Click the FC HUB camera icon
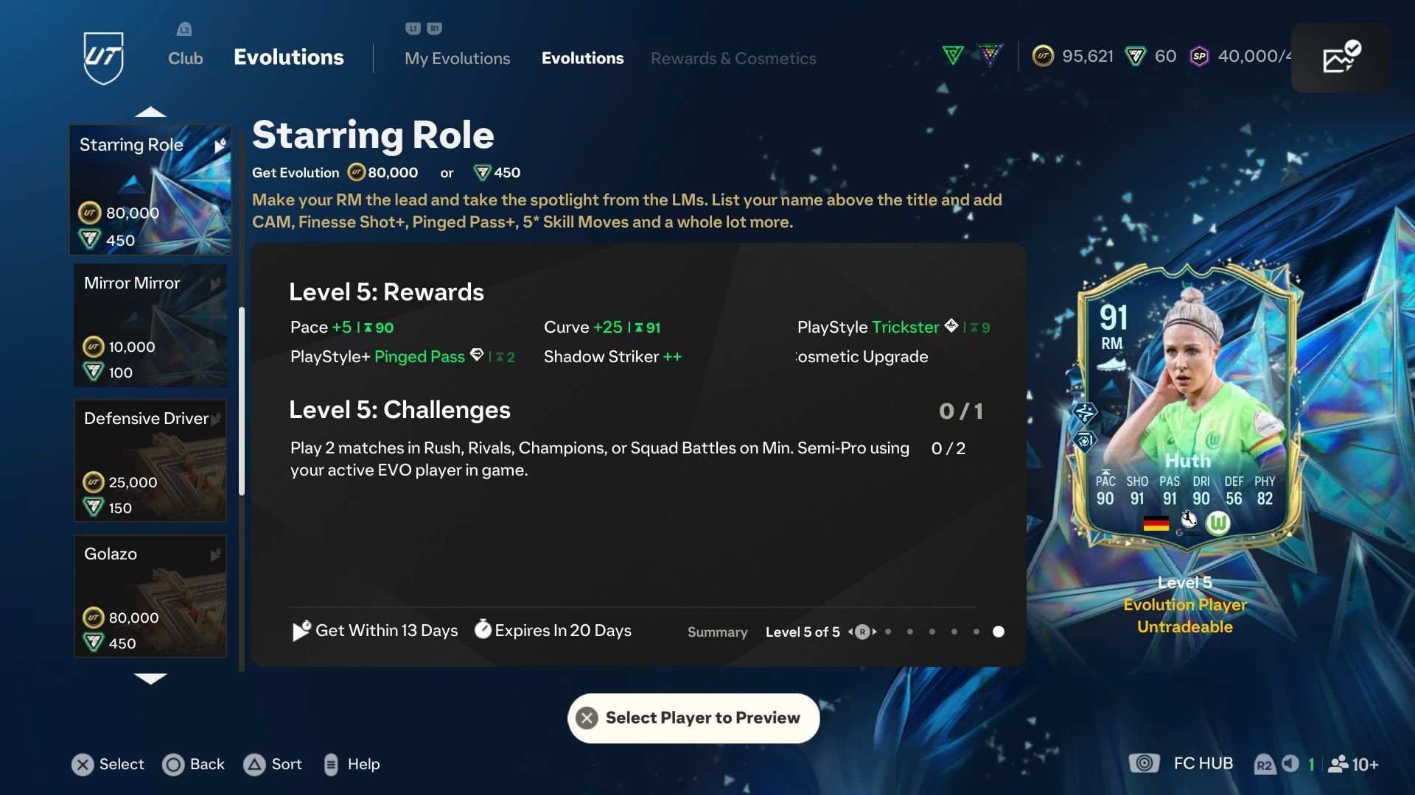 (1144, 763)
